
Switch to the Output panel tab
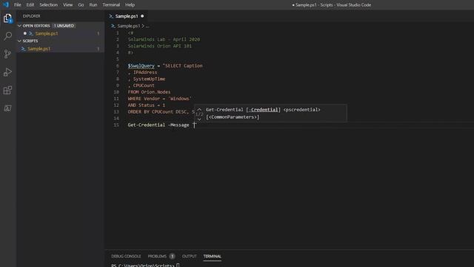190,257
